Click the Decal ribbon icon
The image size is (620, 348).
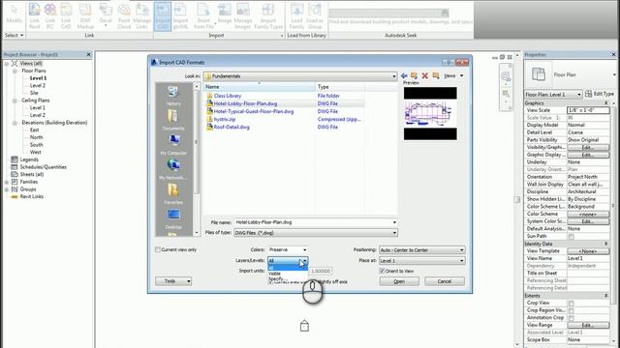point(106,15)
